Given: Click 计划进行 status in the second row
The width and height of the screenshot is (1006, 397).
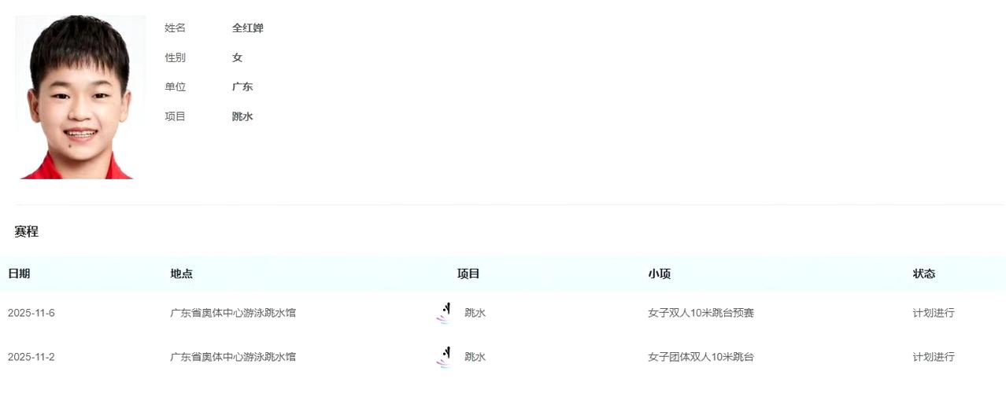Looking at the screenshot, I should click(934, 357).
